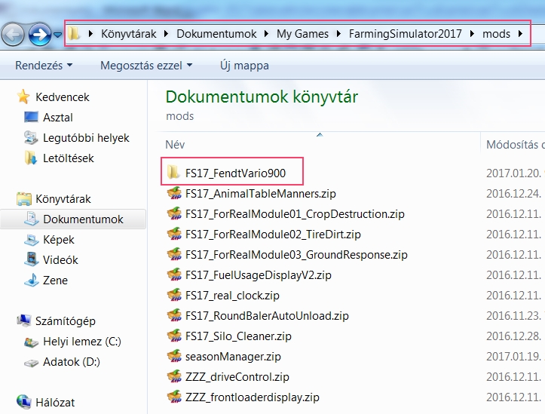Click Hálózat network icon in sidebar
This screenshot has width=545, height=414.
[x=23, y=402]
